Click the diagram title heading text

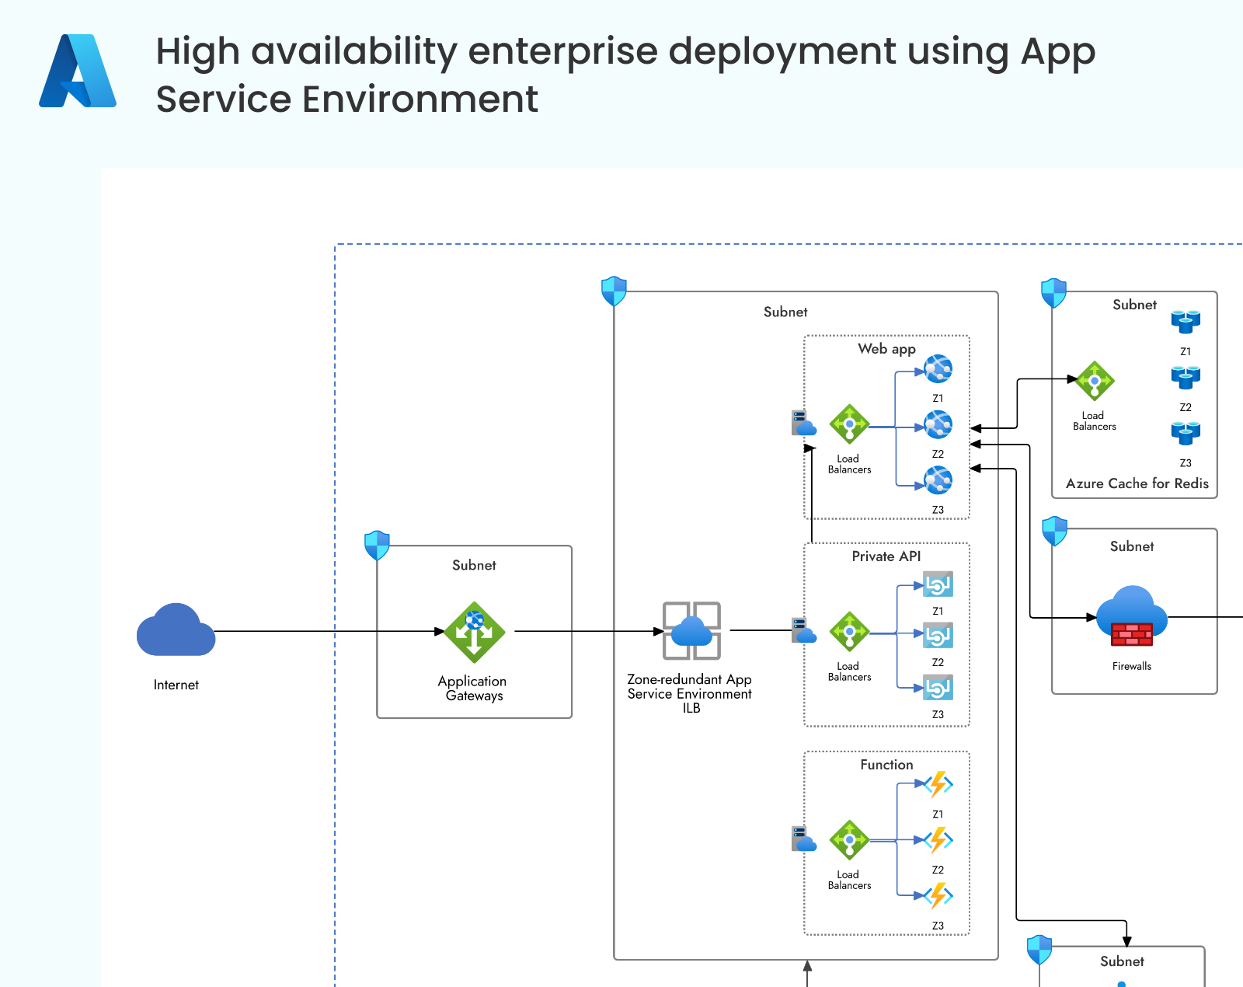click(x=625, y=75)
